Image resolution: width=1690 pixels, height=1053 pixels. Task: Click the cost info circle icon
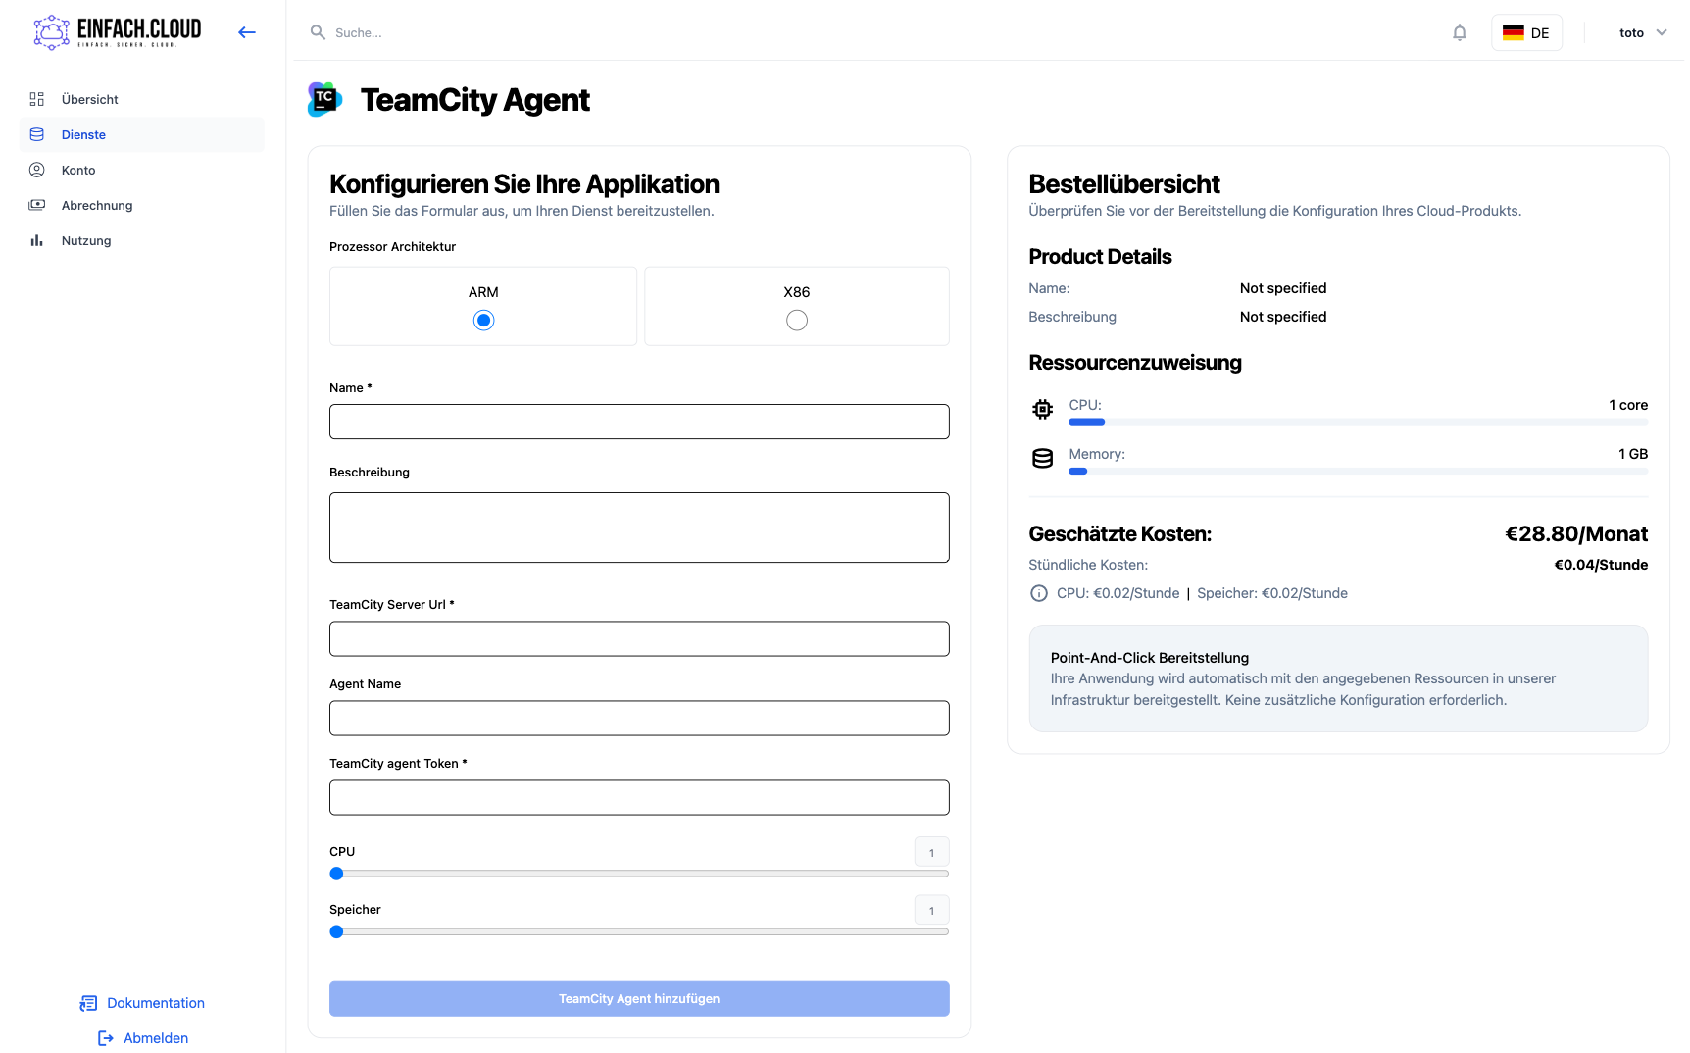pyautogui.click(x=1038, y=593)
